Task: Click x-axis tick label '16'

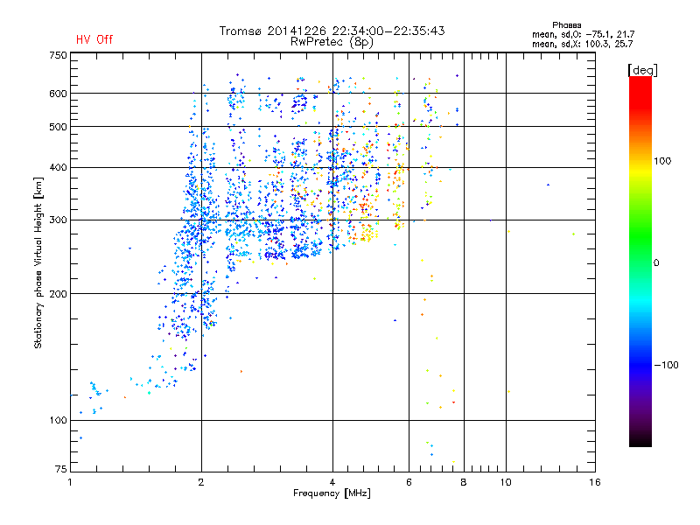Action: click(x=595, y=482)
